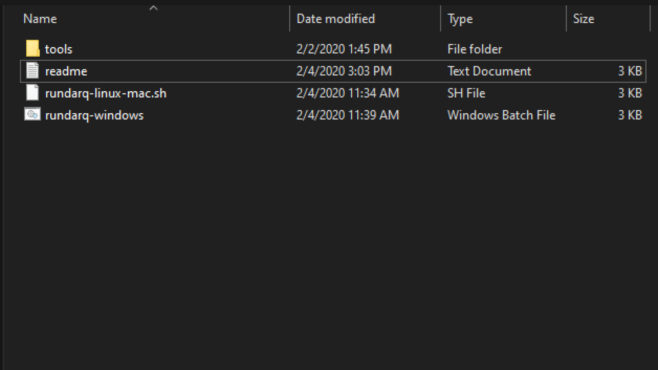
Task: Select the readme file name
Action: pos(66,71)
